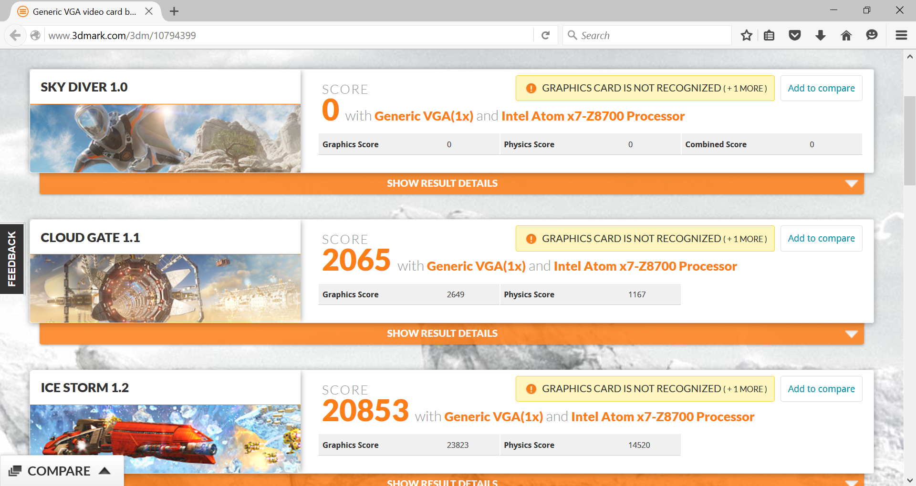The image size is (916, 486).
Task: Expand the COMPARE panel up arrow
Action: (104, 471)
